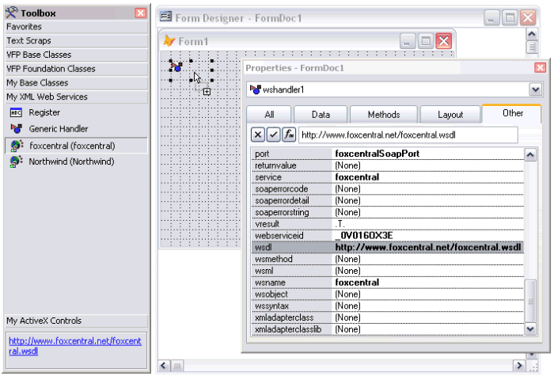Click up arrow of the properties list scrollbar
This screenshot has height=376, width=554.
530,155
